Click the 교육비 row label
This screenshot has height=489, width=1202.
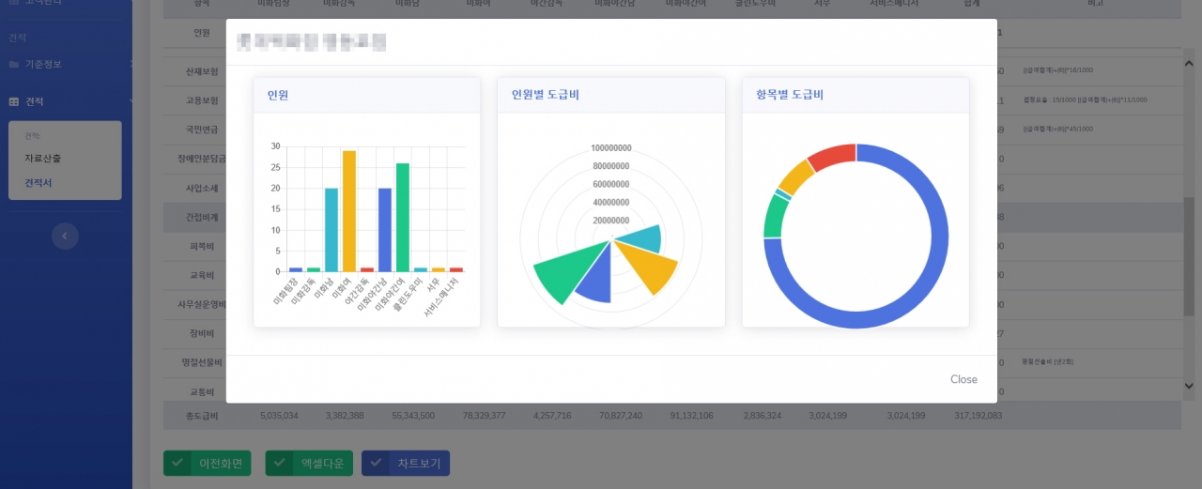pos(202,275)
